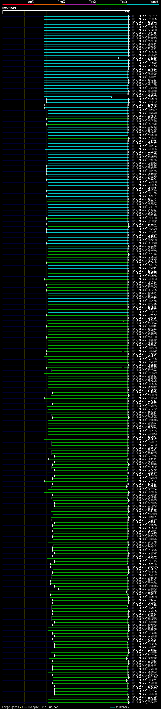Click hit label UniRef100_Q67QC1
Image resolution: width=161 pixels, height=709 pixels.
coord(144,616)
